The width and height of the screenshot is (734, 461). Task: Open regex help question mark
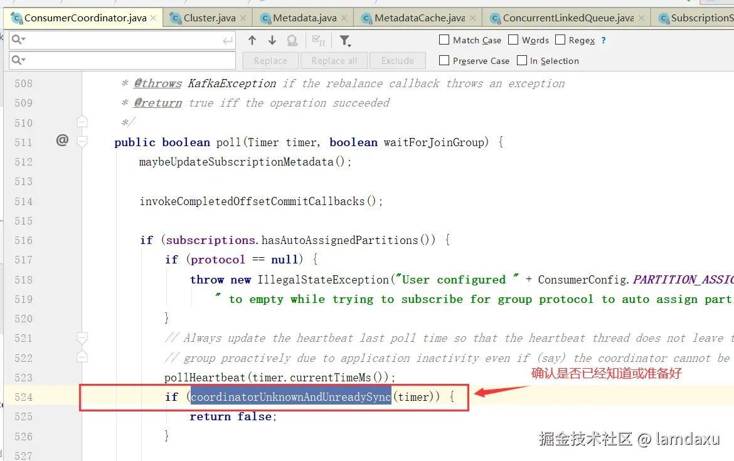click(604, 40)
